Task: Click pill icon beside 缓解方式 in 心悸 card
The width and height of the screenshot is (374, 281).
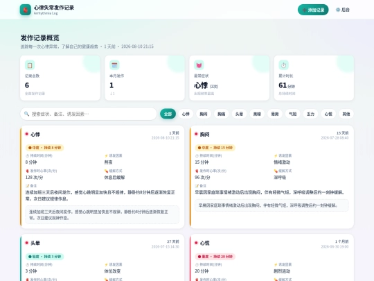Action: coord(106,171)
